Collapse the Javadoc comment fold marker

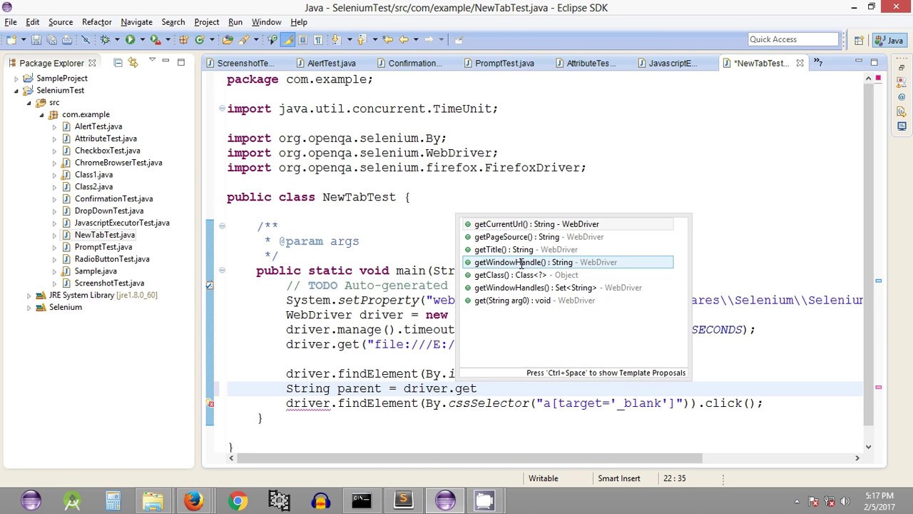click(222, 226)
